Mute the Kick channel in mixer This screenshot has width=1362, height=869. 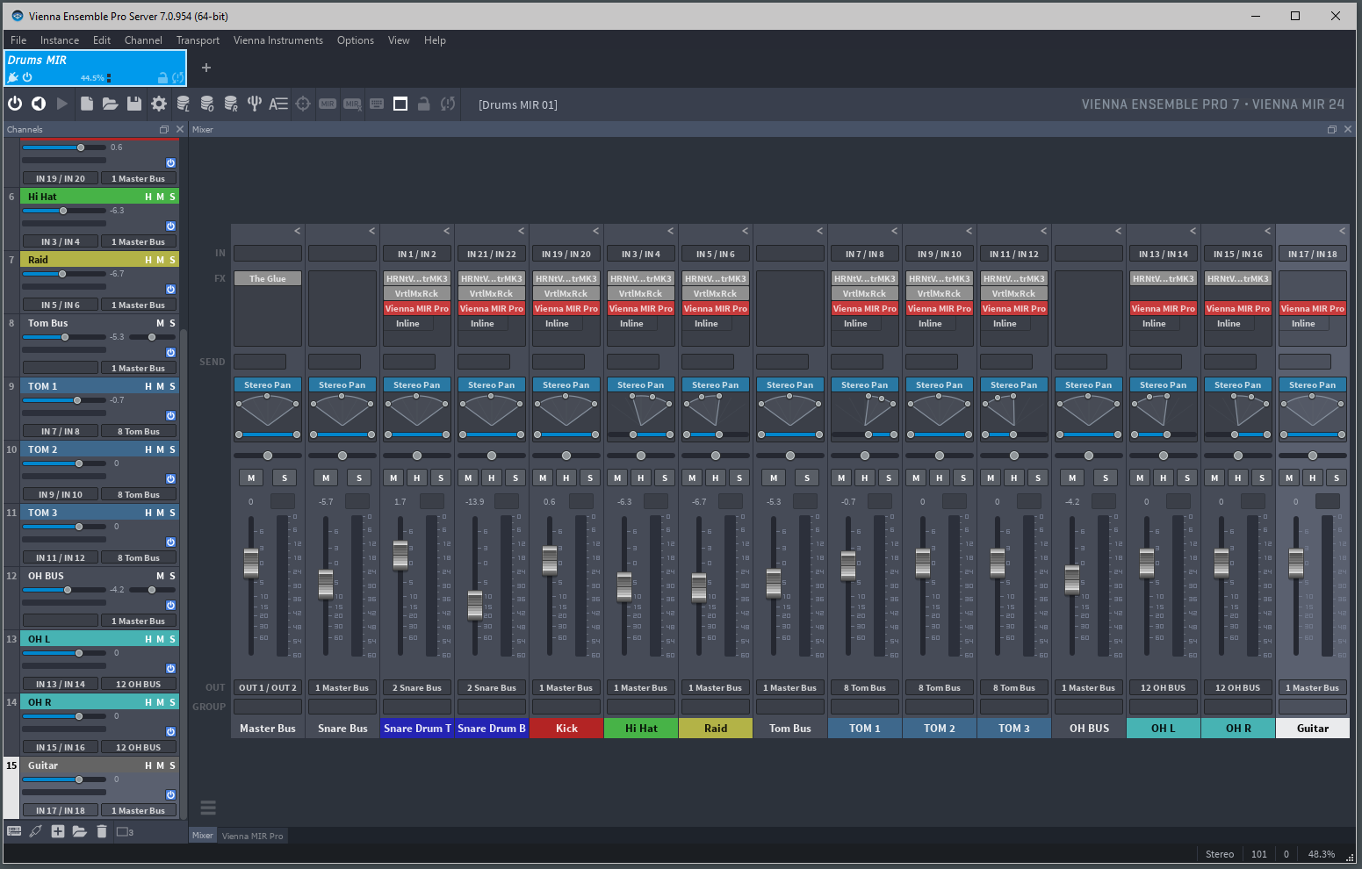click(x=544, y=478)
